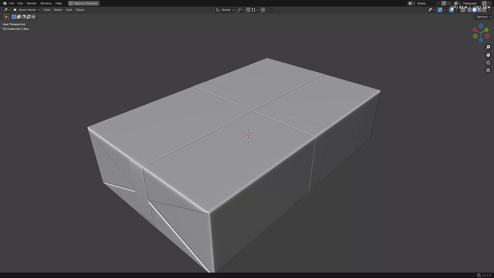The width and height of the screenshot is (494, 278).
Task: Click the "4.5.3" version text
Action: 487,275
